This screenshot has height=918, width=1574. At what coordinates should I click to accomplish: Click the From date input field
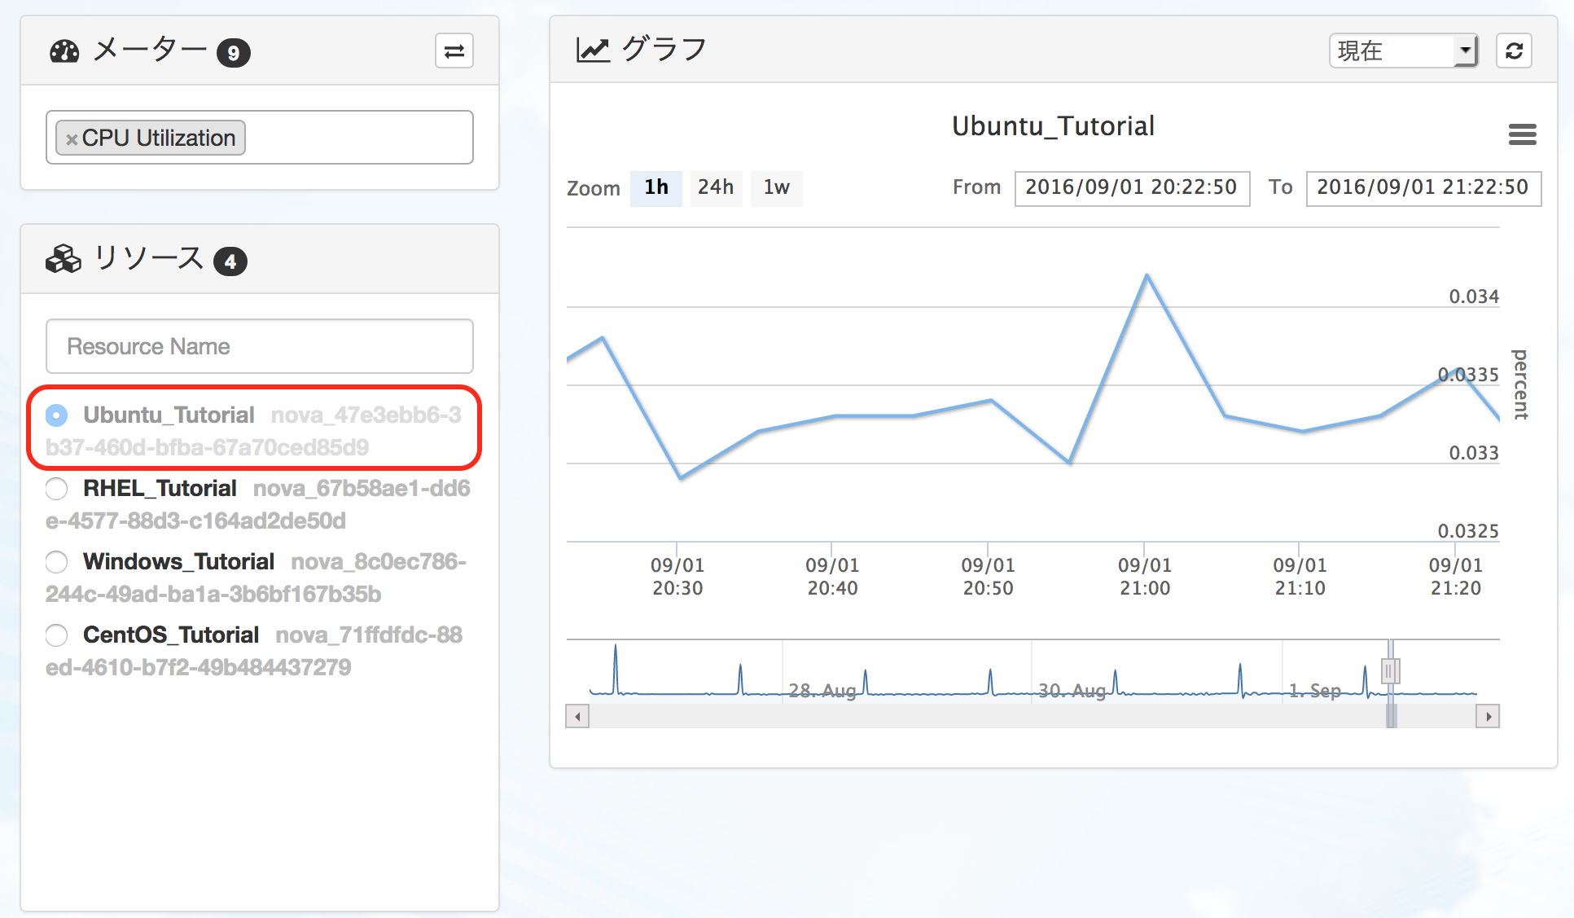point(1132,188)
